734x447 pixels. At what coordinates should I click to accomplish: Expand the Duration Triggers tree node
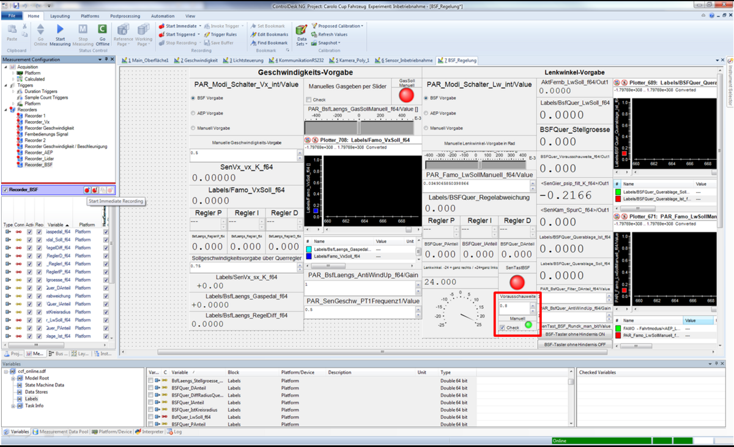[x=13, y=91]
